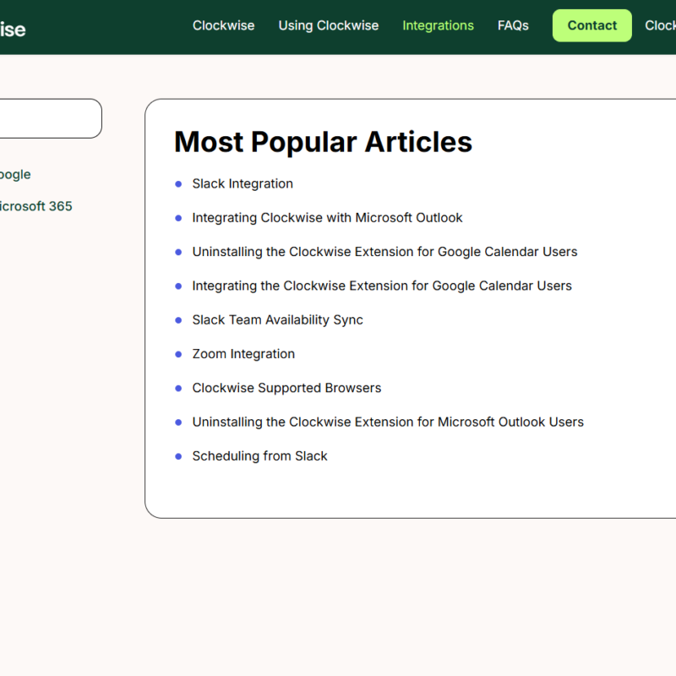
Task: Open the Slack Integration article
Action: click(x=243, y=183)
